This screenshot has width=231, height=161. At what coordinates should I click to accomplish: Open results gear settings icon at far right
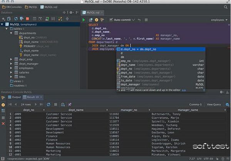227,105
